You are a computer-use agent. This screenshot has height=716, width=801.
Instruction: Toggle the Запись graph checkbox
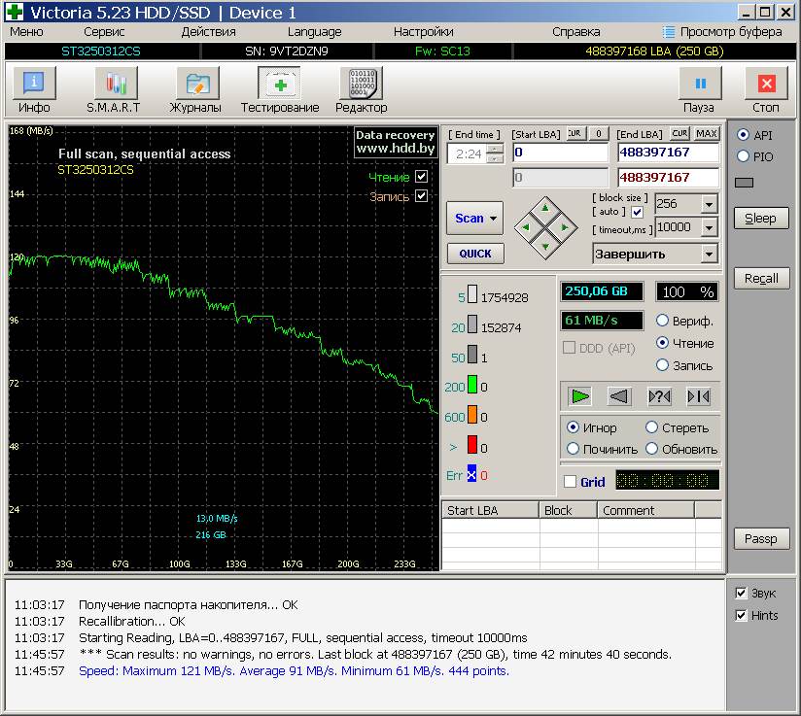[422, 196]
